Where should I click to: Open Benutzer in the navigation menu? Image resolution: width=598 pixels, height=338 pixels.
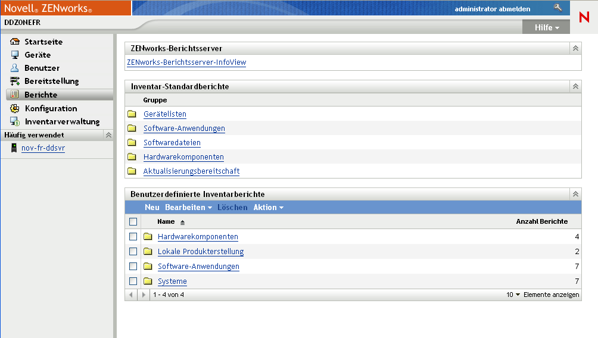(x=42, y=68)
